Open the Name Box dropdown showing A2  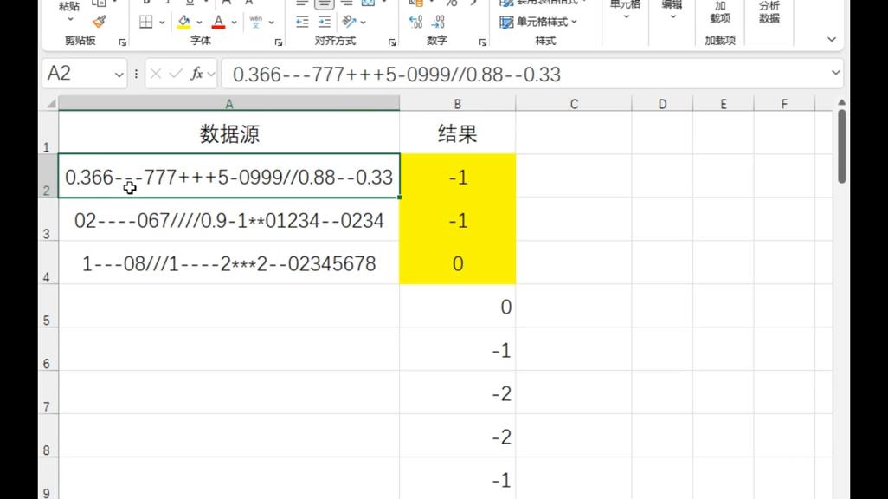click(x=119, y=74)
